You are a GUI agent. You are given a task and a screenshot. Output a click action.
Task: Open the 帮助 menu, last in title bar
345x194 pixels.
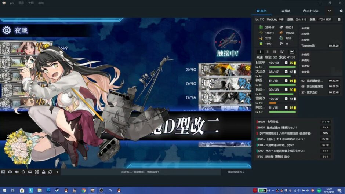41,3
